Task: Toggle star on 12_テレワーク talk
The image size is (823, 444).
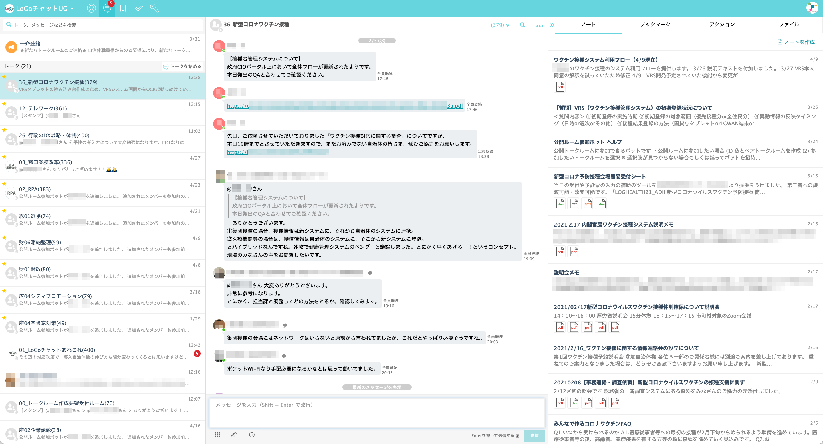Action: coord(4,104)
